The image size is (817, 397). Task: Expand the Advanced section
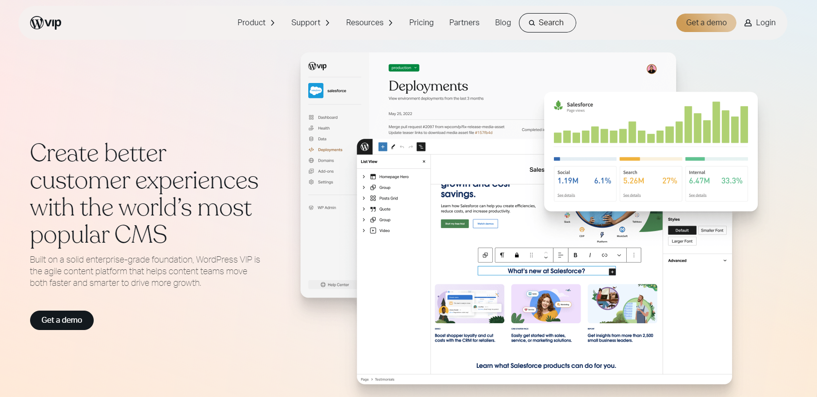click(x=698, y=261)
